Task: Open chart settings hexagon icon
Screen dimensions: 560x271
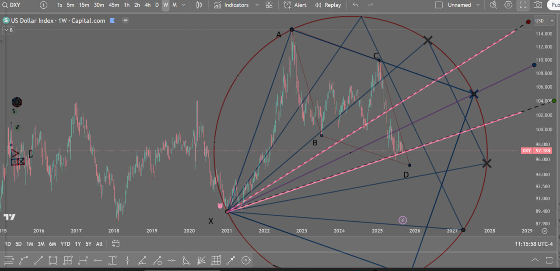Action: 508,5
